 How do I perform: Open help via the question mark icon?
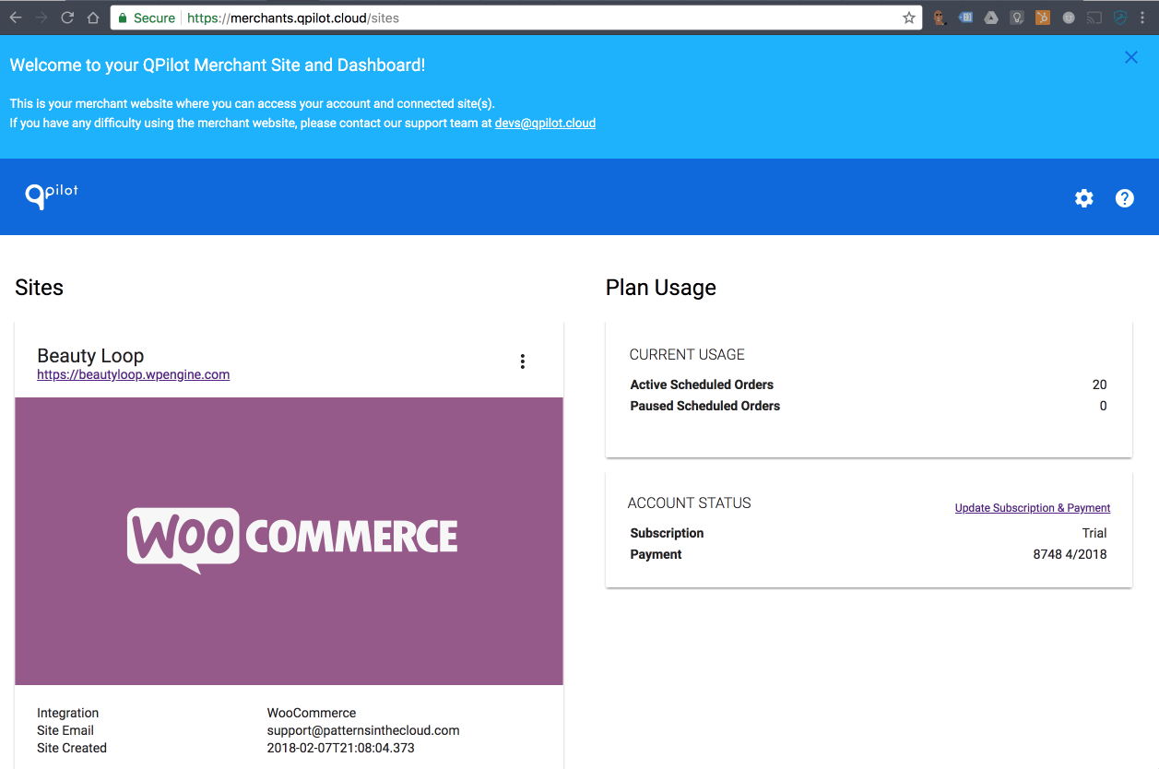1125,198
